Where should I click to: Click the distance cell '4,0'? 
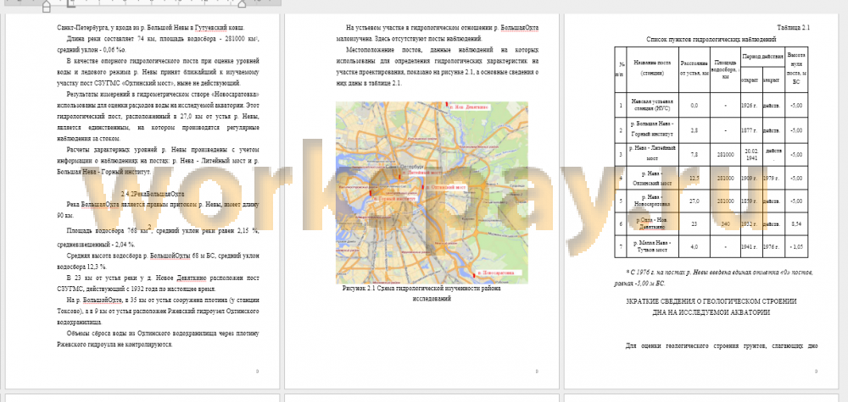tap(695, 246)
